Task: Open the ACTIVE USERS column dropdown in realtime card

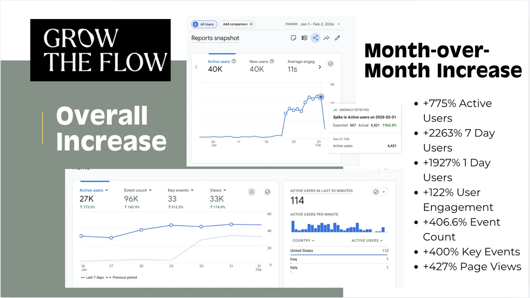Action: (x=367, y=240)
